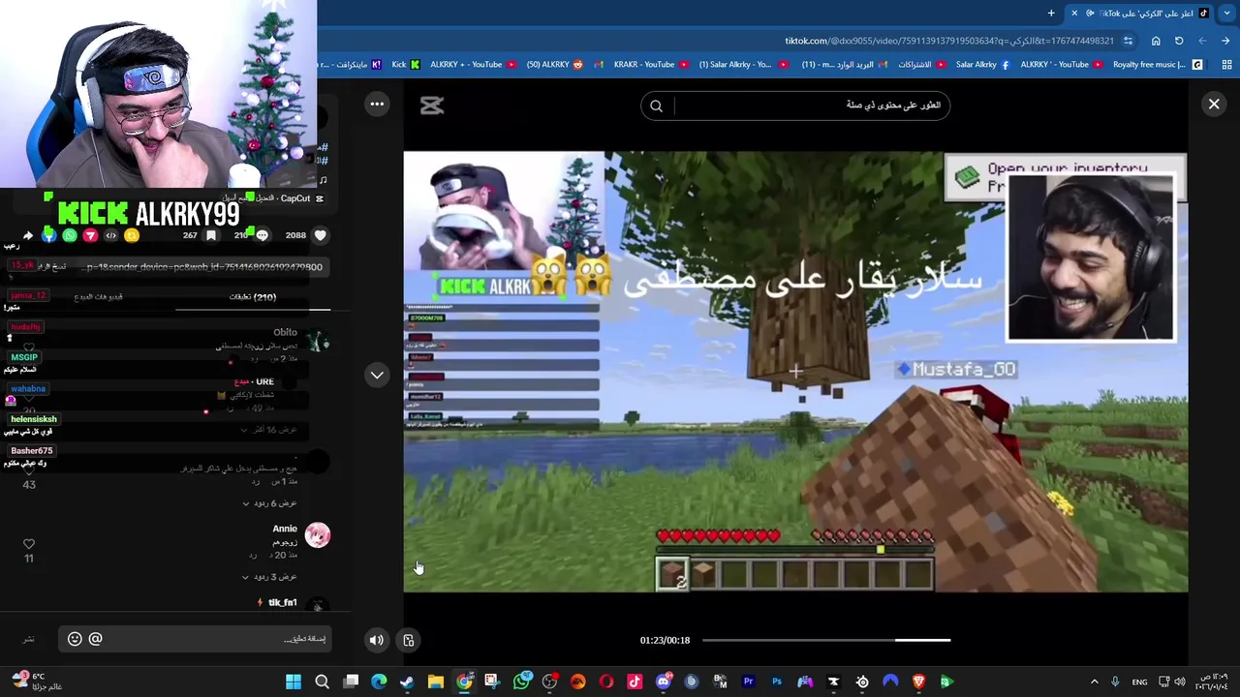
Task: Share via the red send icon
Action: 90,235
